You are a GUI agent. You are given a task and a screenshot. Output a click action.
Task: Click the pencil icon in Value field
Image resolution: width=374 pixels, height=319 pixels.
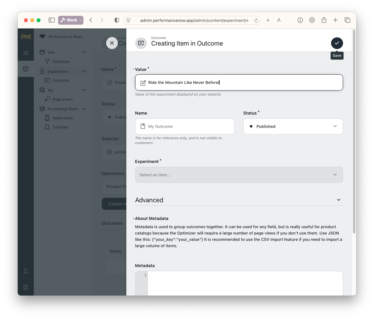point(143,83)
